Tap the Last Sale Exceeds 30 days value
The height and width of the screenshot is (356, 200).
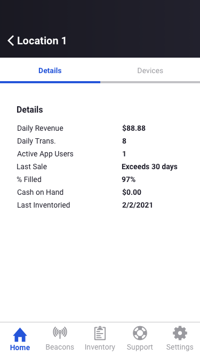[150, 167]
